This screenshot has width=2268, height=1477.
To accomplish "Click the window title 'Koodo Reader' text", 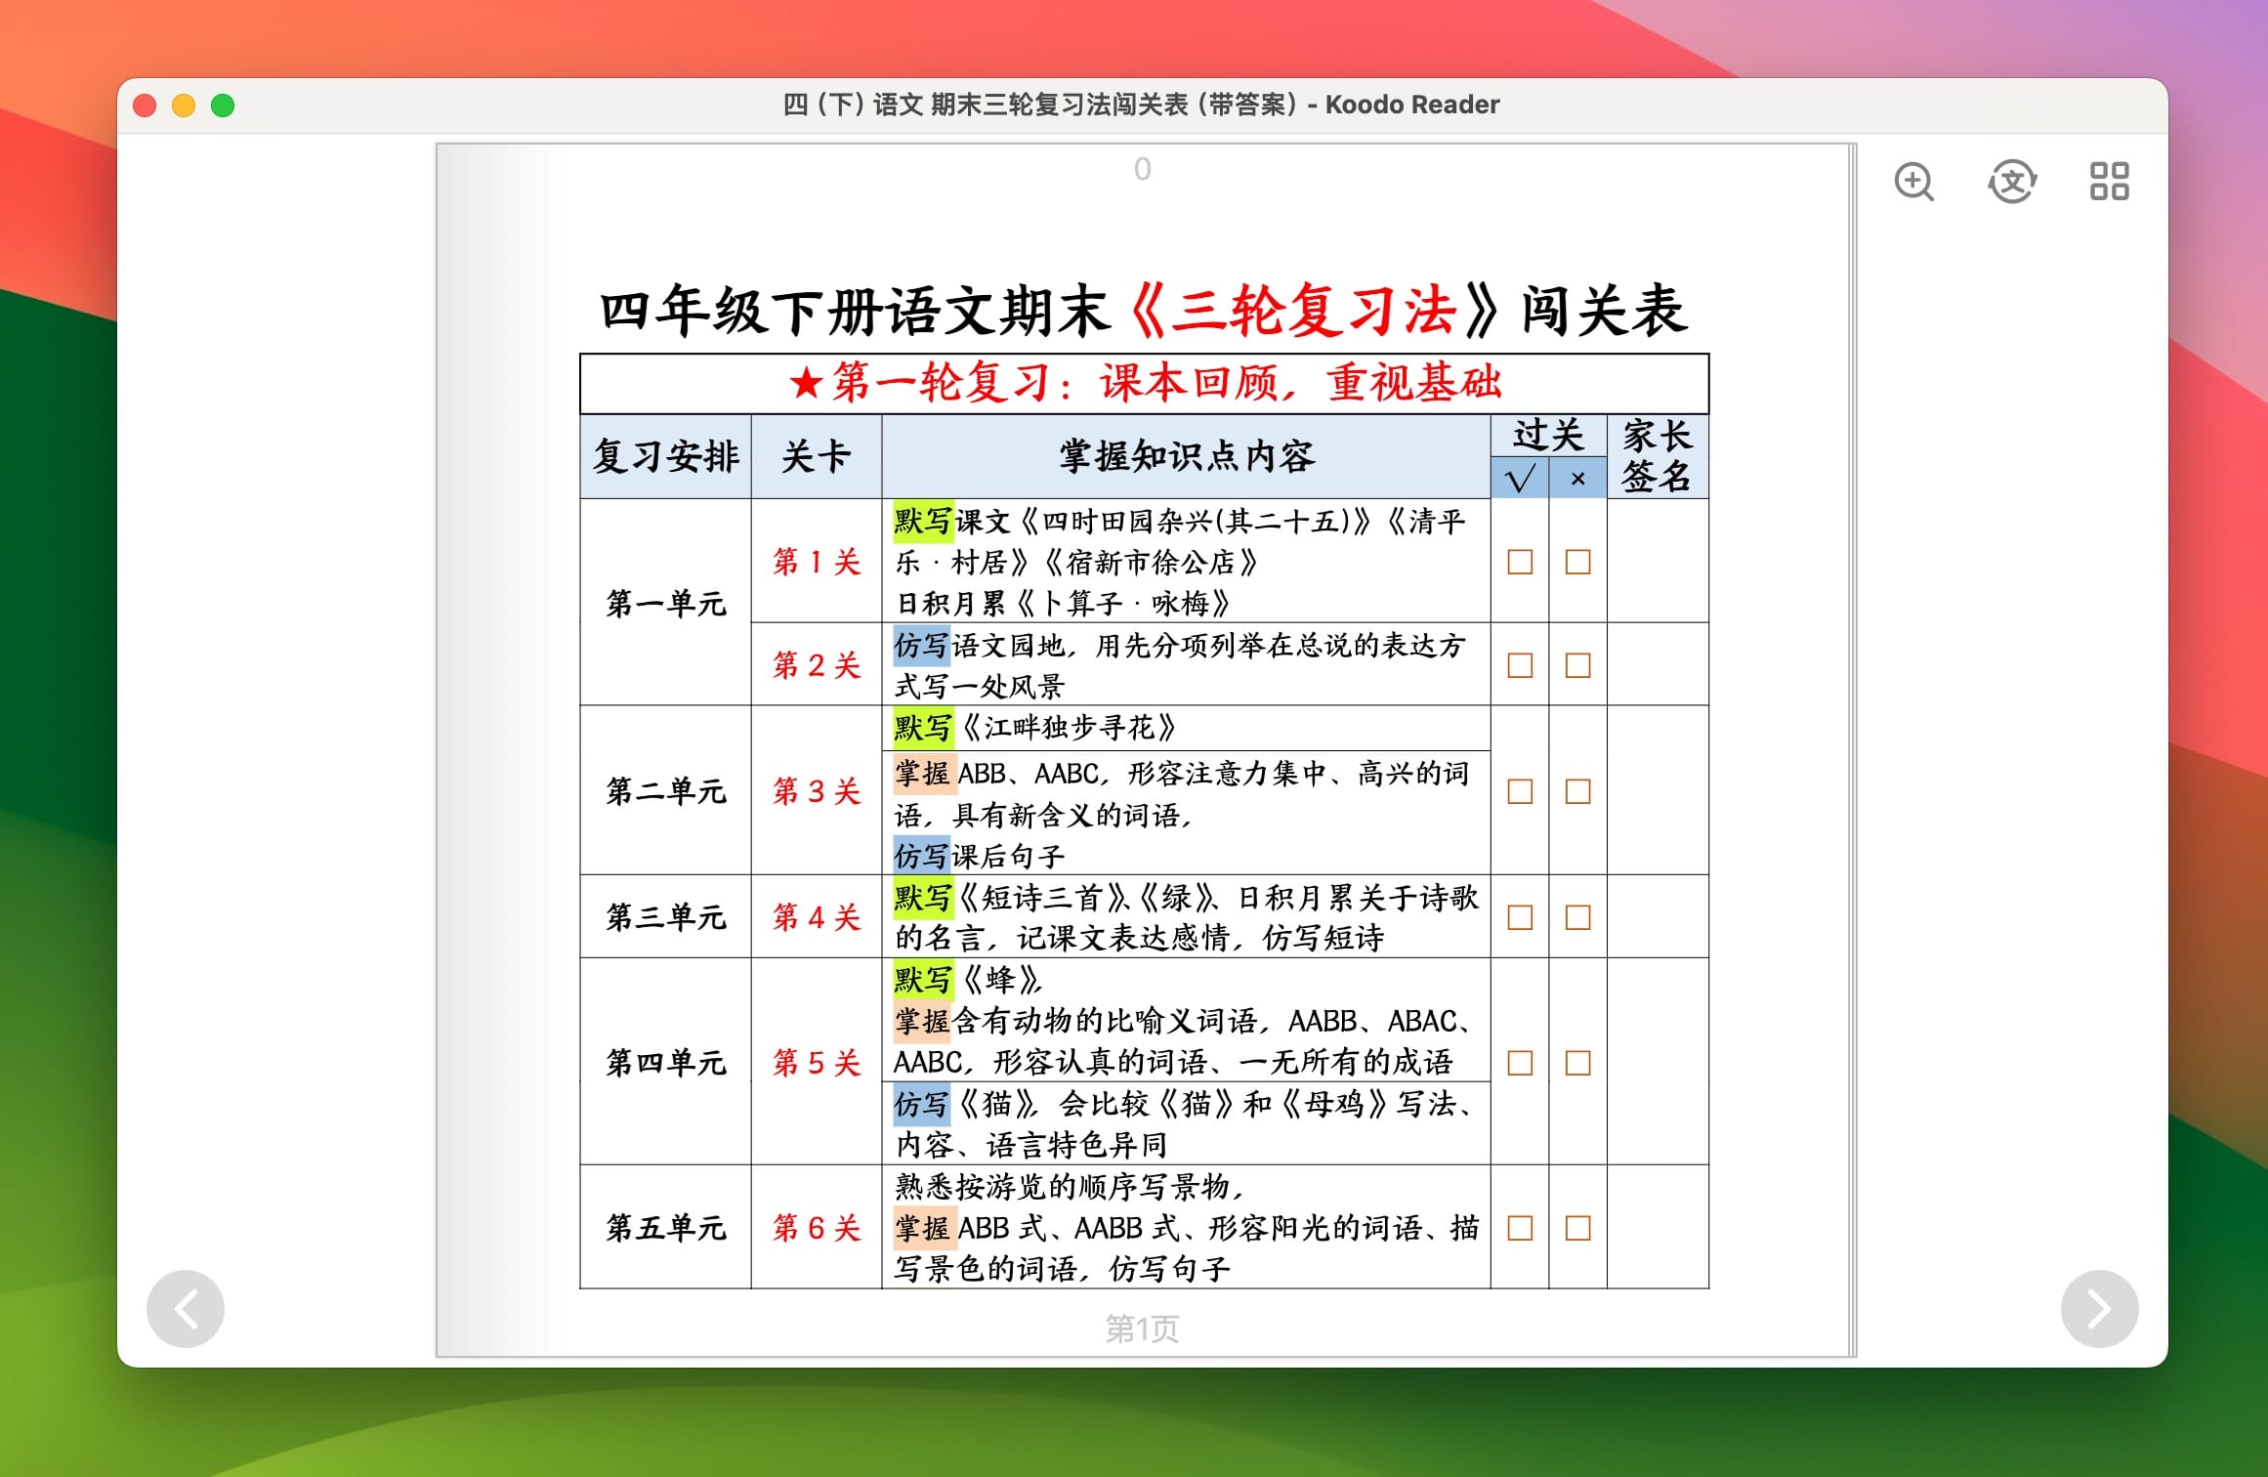I will [1411, 105].
